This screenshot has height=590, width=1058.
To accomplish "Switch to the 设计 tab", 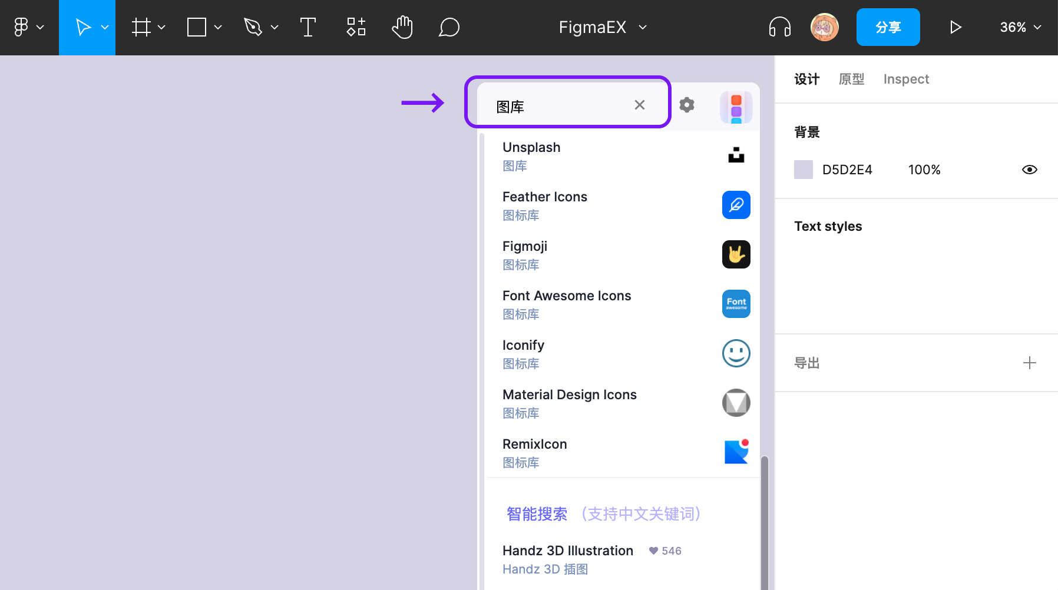I will pos(807,79).
